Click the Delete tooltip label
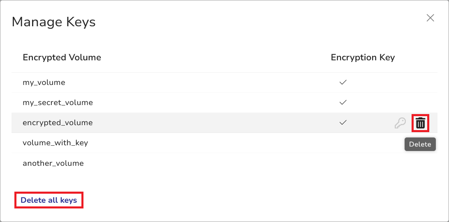 click(x=420, y=144)
